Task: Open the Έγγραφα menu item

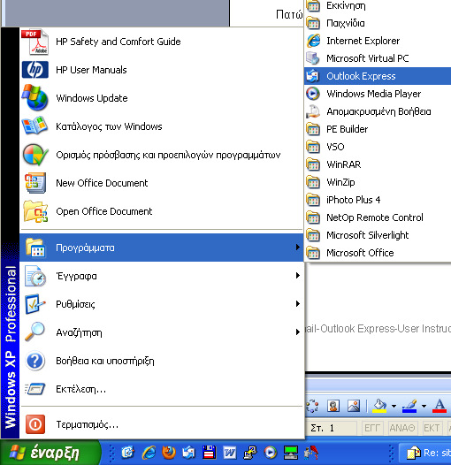Action: click(x=162, y=276)
